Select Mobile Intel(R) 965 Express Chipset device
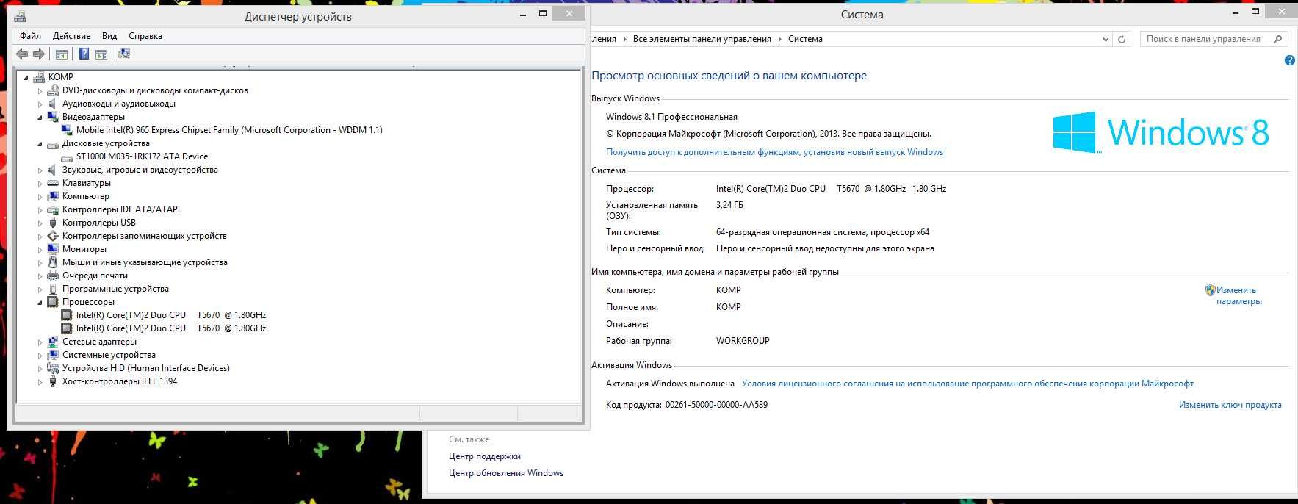1298x504 pixels. pyautogui.click(x=229, y=130)
